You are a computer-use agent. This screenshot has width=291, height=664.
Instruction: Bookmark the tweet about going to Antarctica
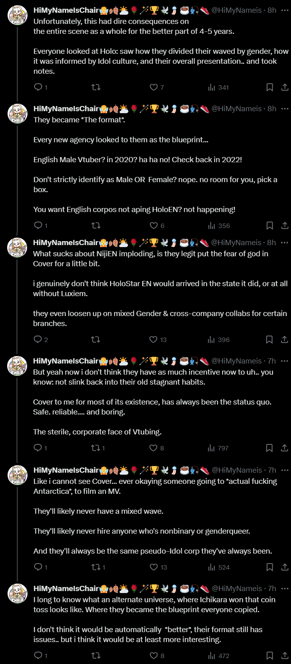tap(269, 567)
